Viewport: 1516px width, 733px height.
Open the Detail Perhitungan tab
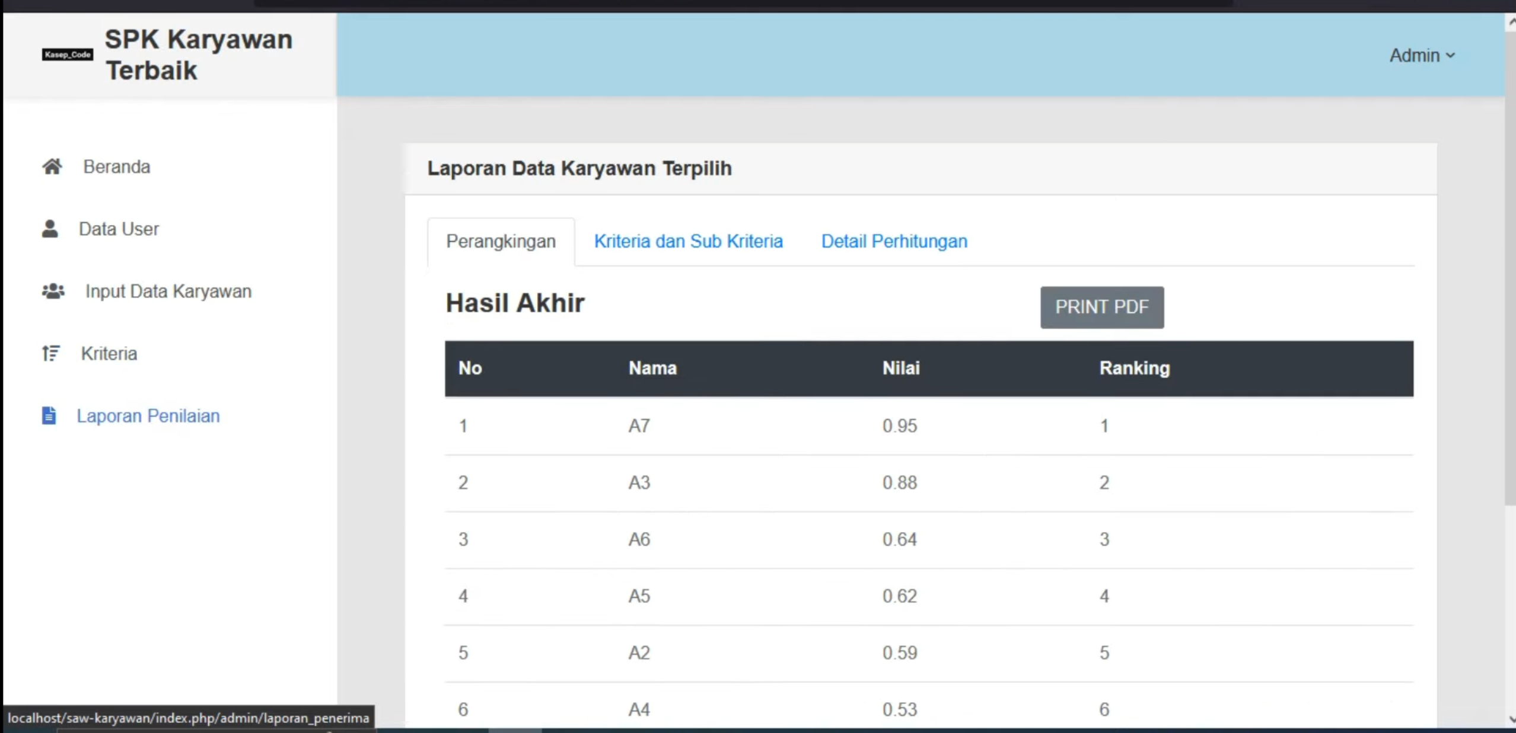[894, 241]
